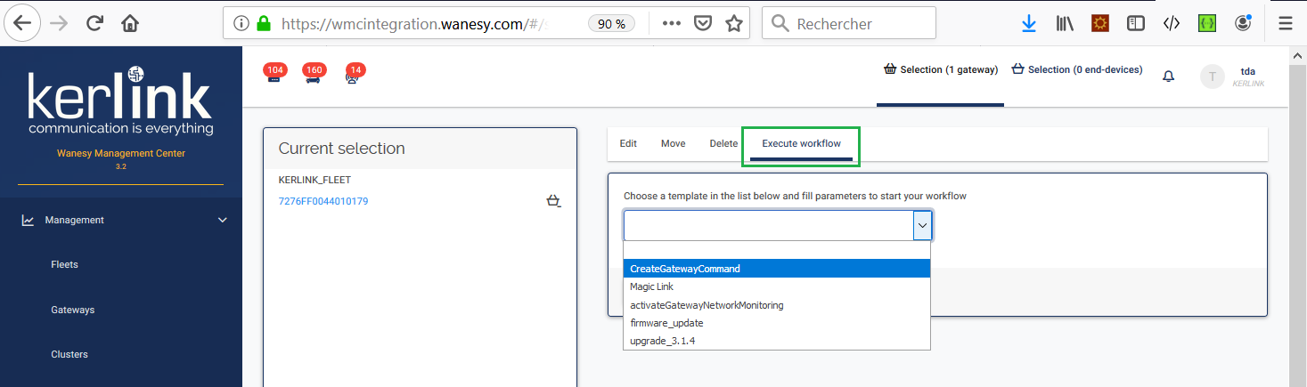Bookmark this page with the star icon

(x=734, y=24)
